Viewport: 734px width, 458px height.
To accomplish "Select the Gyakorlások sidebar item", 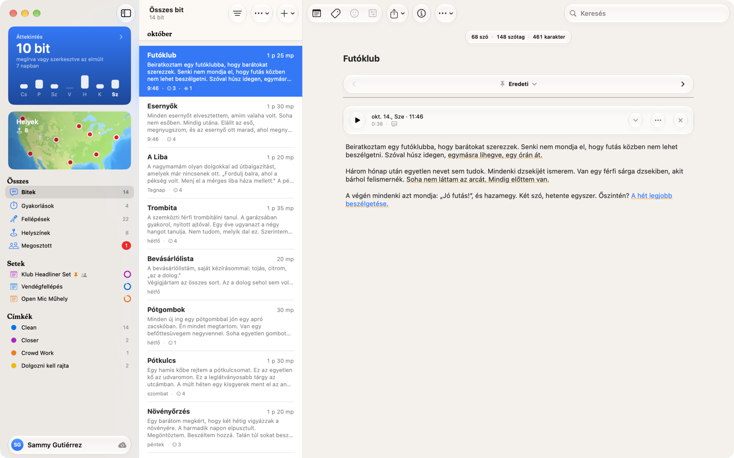I will (69, 206).
